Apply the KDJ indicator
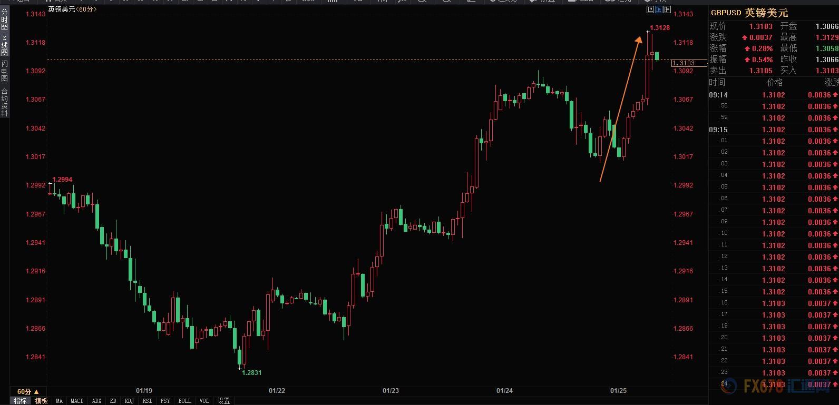This screenshot has height=405, width=839. coord(129,401)
